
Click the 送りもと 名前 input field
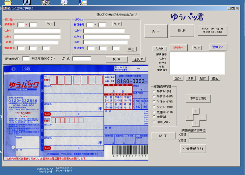coord(105,42)
